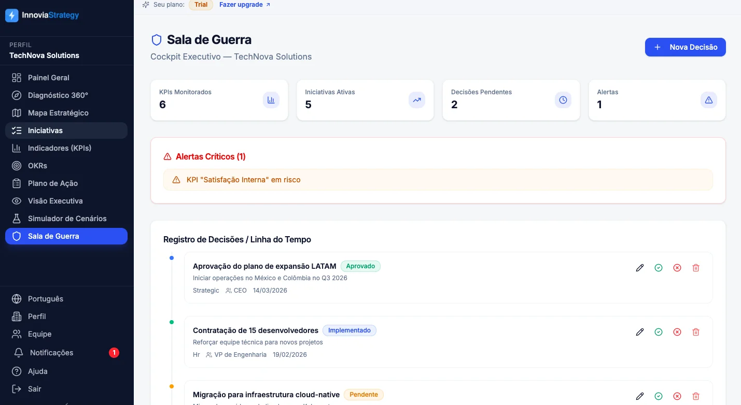Edit the LATAM expansion decision with pencil
741x405 pixels.
[640, 268]
